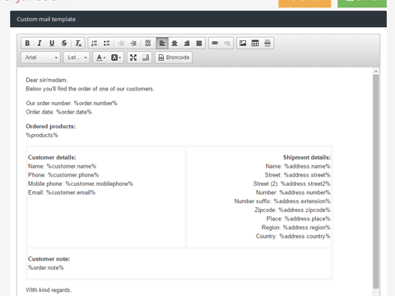Apply italic formatting

tap(39, 44)
